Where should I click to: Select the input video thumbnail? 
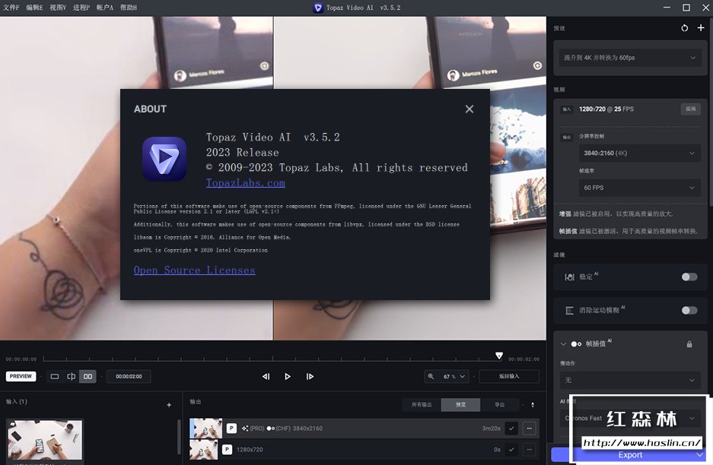click(x=45, y=440)
